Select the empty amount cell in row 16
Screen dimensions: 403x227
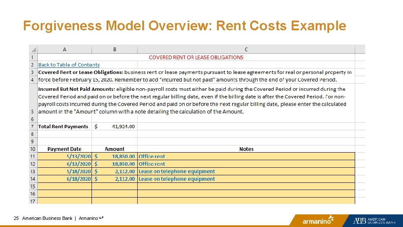[115, 194]
